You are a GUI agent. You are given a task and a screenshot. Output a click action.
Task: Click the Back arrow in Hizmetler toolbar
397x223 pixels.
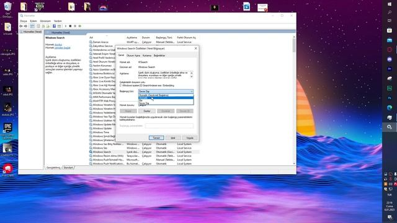click(x=21, y=26)
